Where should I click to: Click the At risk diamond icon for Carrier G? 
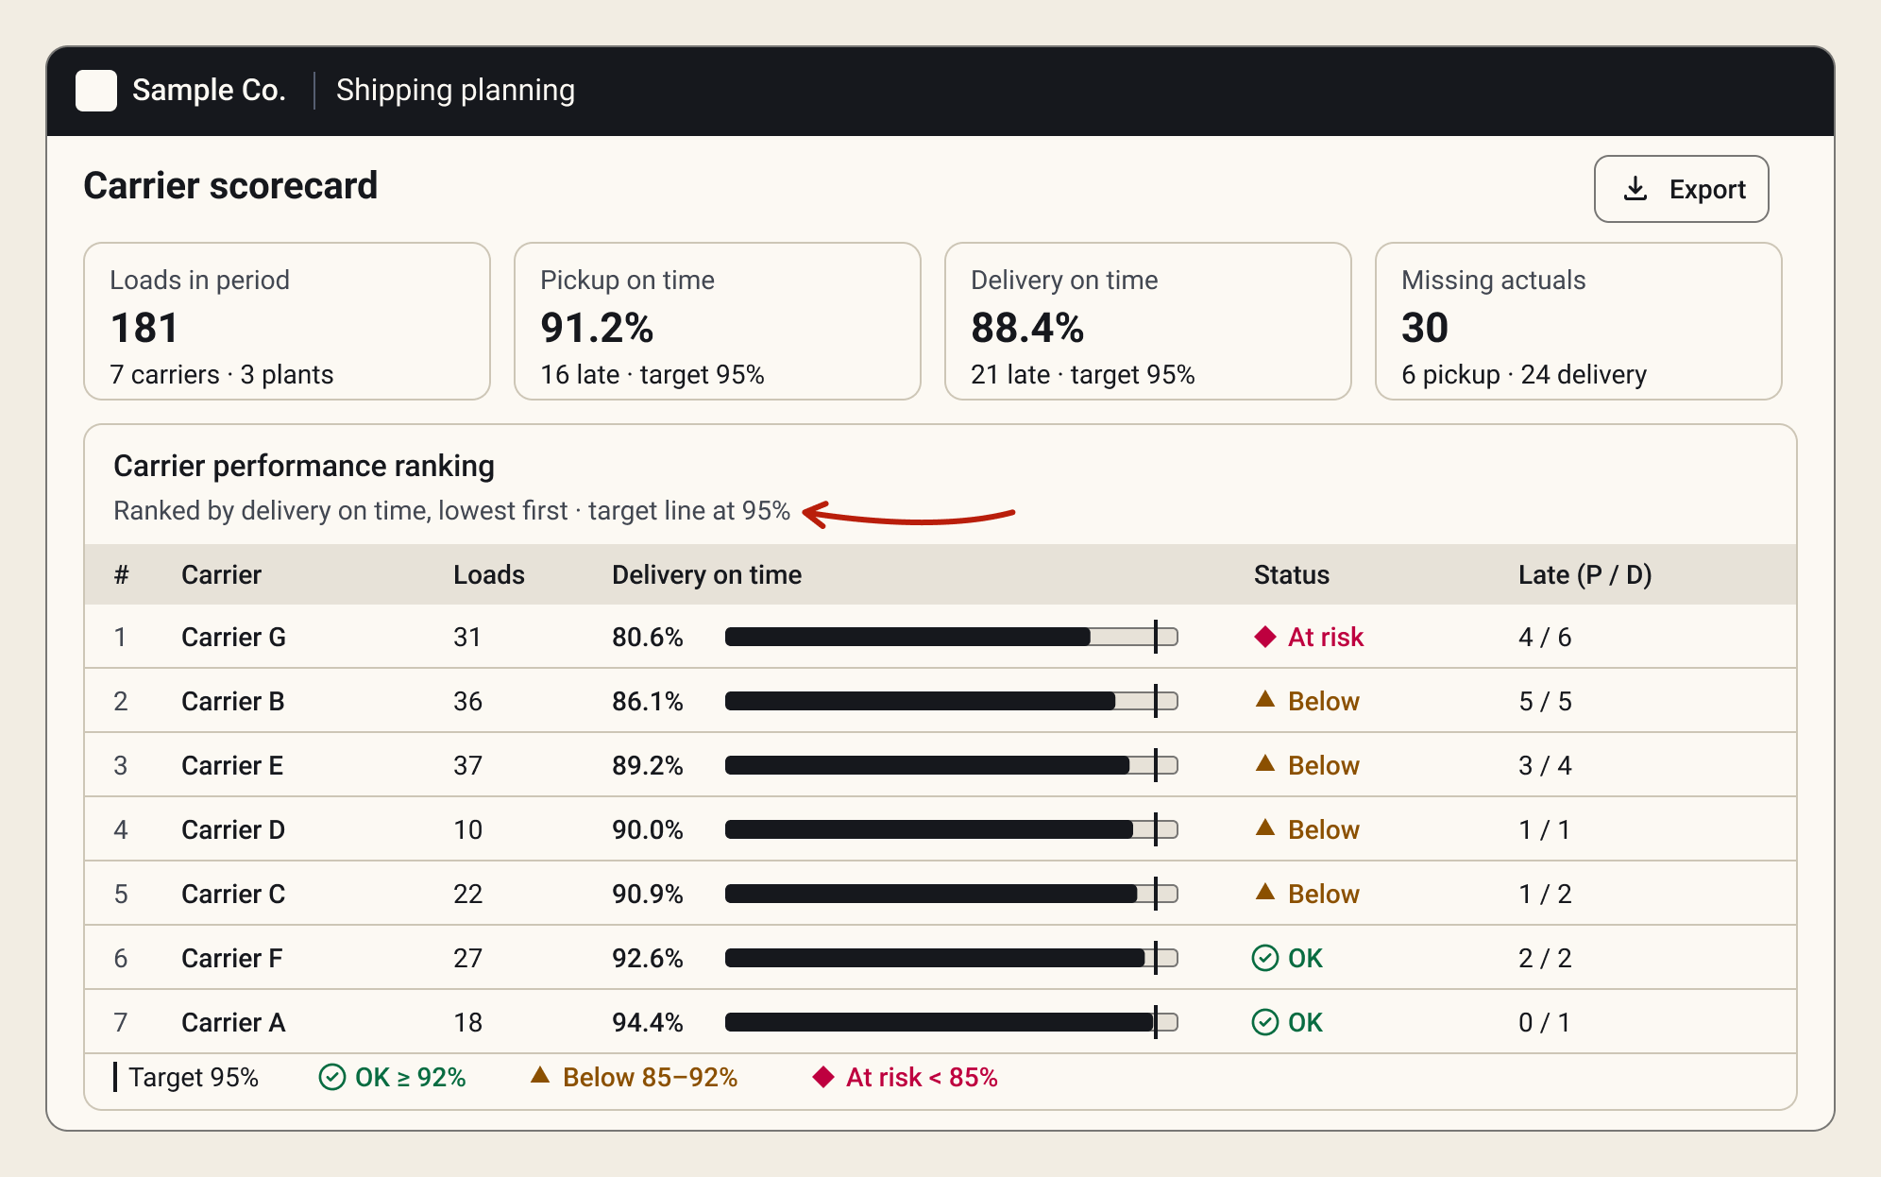(1265, 637)
